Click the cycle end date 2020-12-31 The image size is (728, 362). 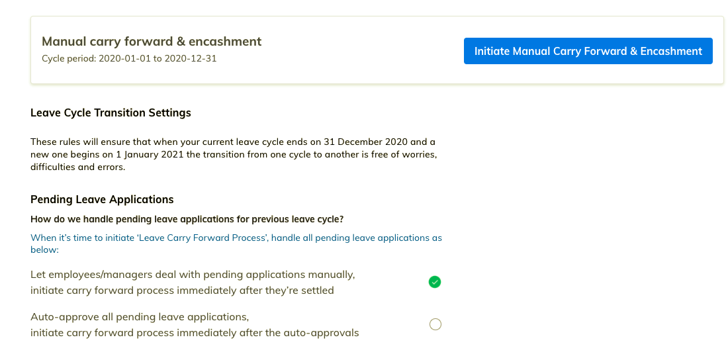[191, 59]
